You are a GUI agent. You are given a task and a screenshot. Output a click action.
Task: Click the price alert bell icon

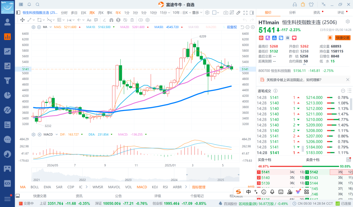click(x=330, y=38)
